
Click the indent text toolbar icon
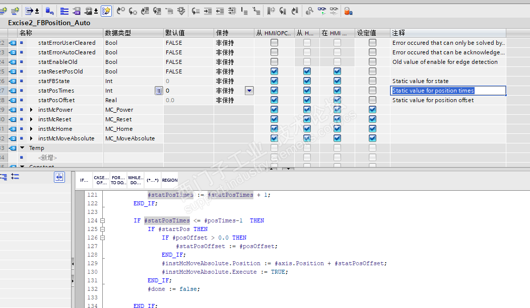208,11
